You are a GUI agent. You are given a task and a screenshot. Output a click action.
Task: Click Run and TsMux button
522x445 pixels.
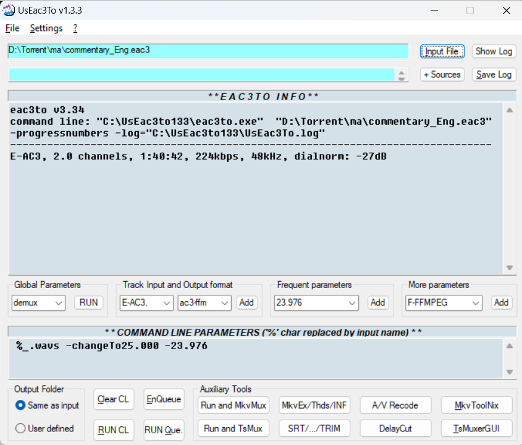pyautogui.click(x=234, y=428)
